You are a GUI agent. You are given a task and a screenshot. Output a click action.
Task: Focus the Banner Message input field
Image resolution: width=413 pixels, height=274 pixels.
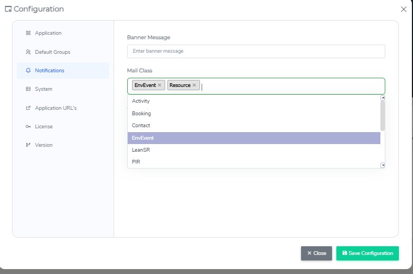click(256, 51)
